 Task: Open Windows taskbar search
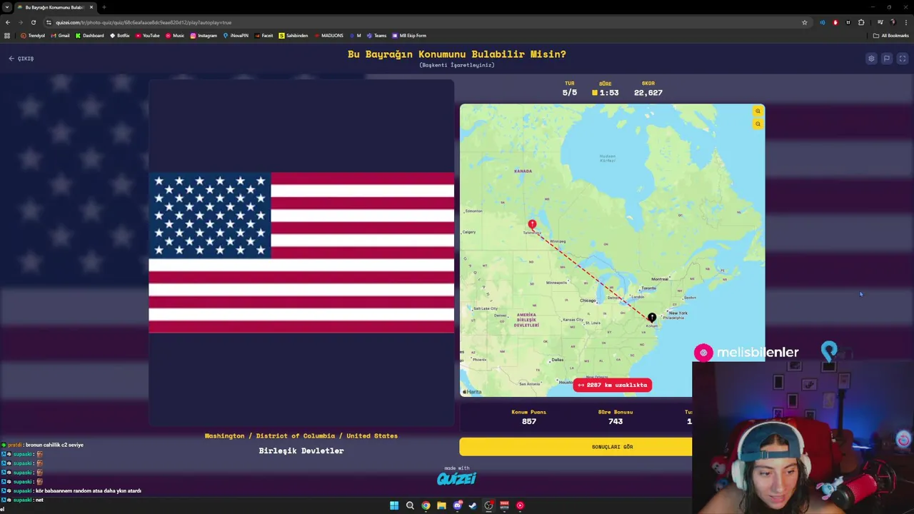pyautogui.click(x=410, y=505)
